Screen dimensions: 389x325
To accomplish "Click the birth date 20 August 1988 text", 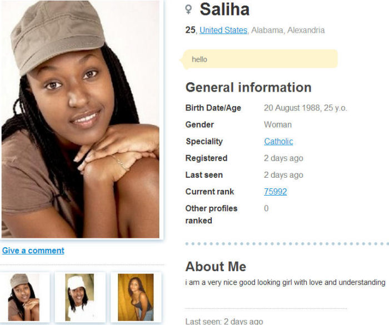I will [x=292, y=108].
